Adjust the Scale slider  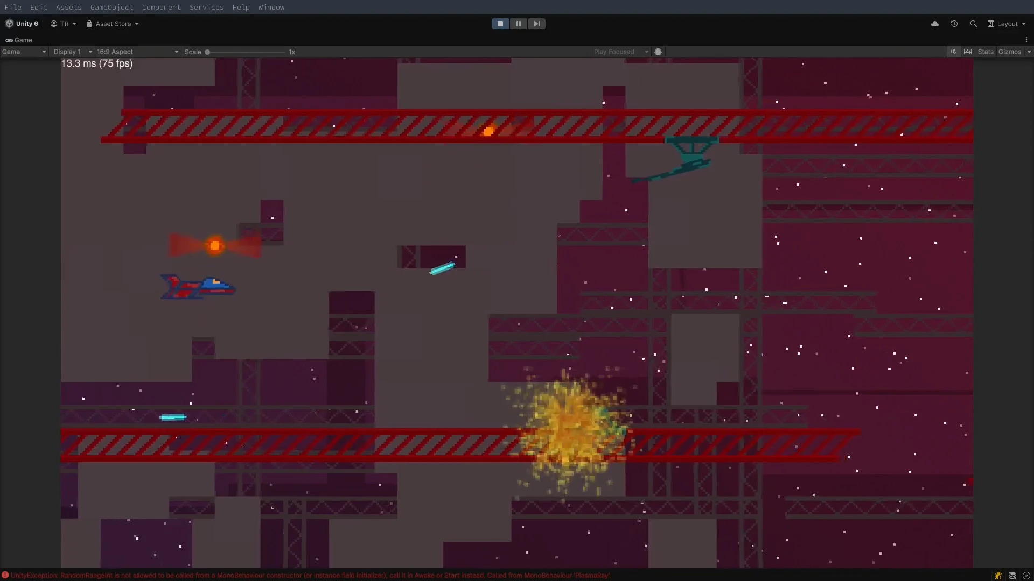pos(207,52)
